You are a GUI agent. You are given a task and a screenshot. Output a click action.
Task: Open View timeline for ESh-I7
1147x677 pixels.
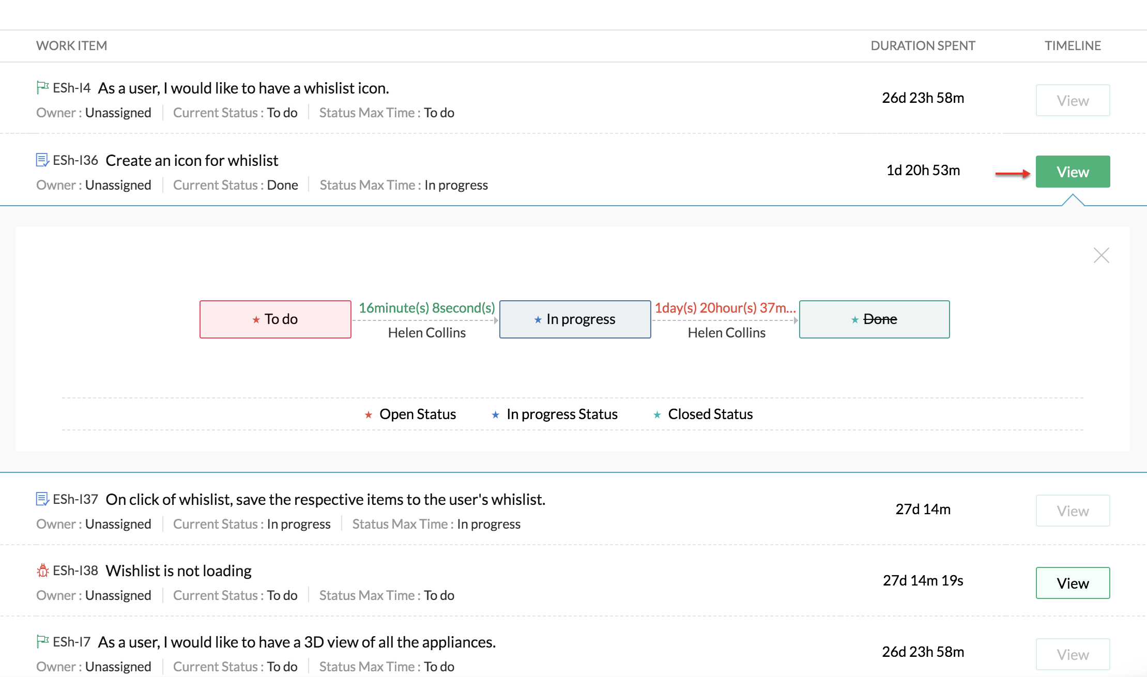tap(1073, 654)
